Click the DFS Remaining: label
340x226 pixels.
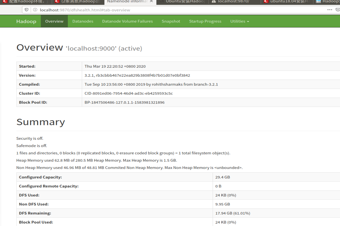coord(35,213)
